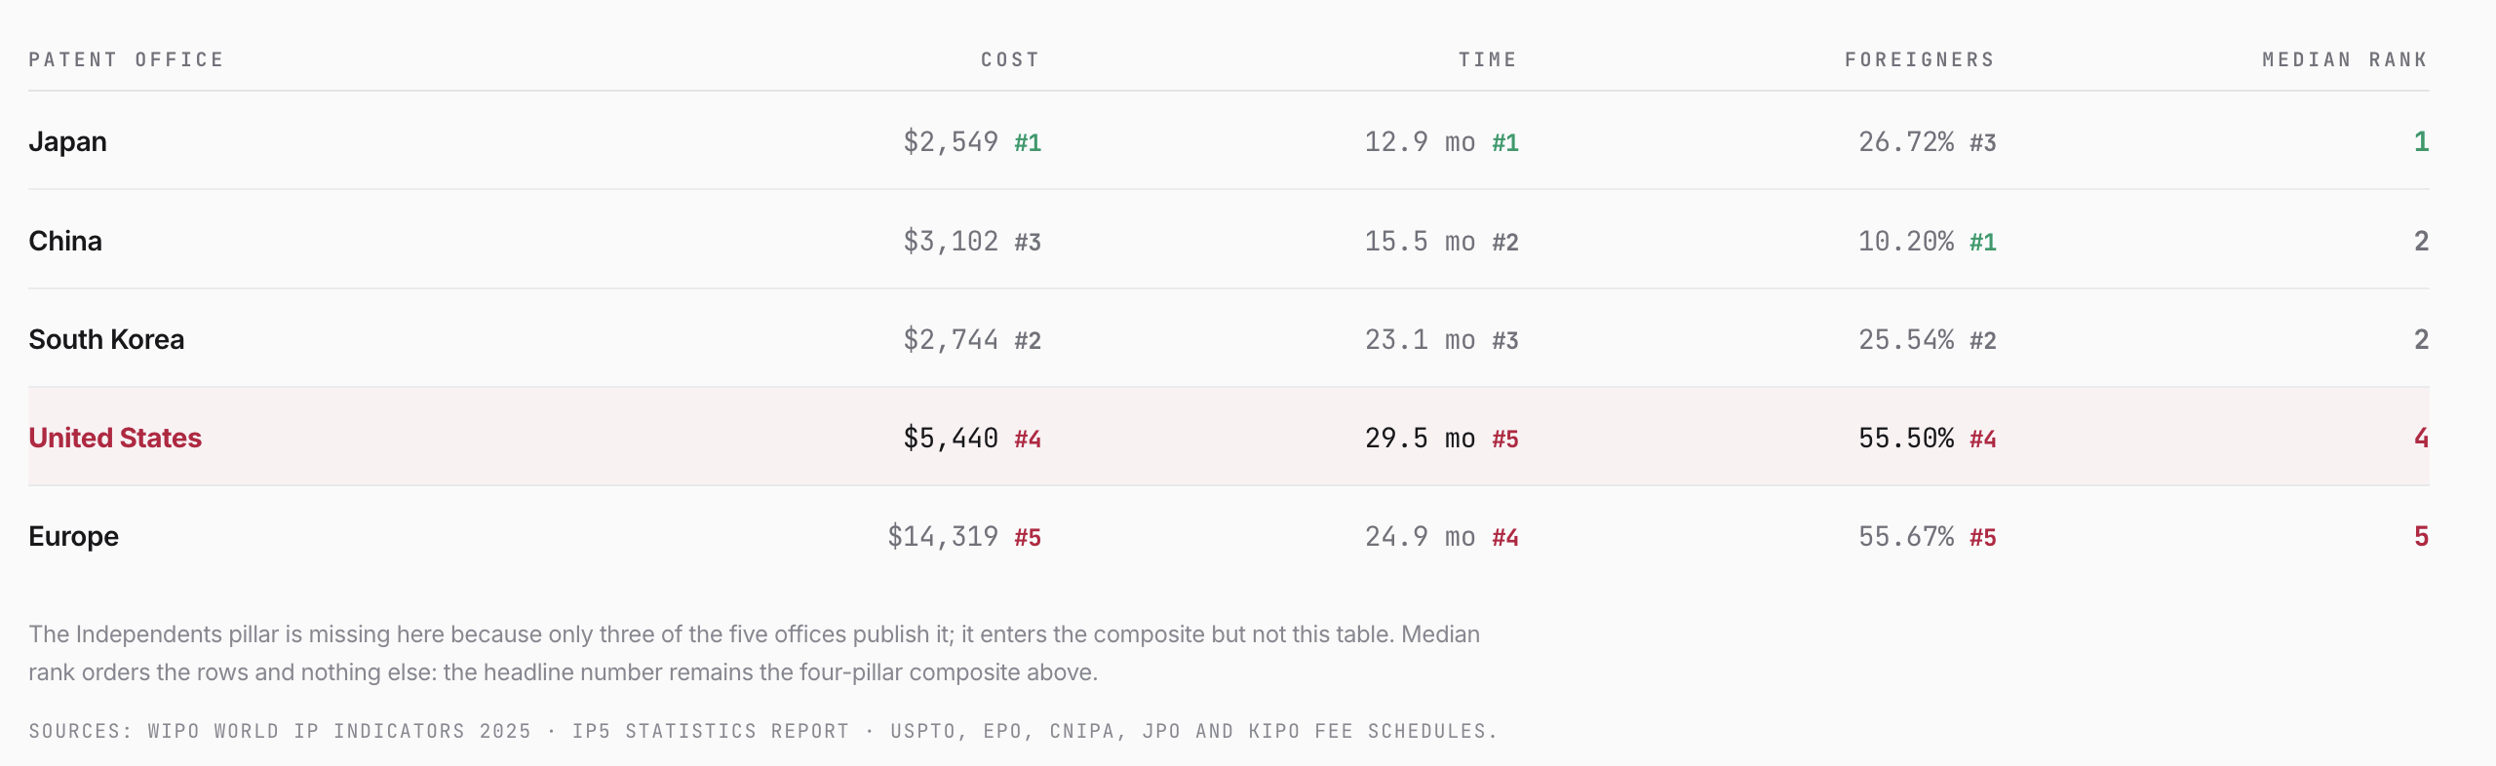
Task: Select China's 10.20% foreigners value
Action: coord(1906,241)
